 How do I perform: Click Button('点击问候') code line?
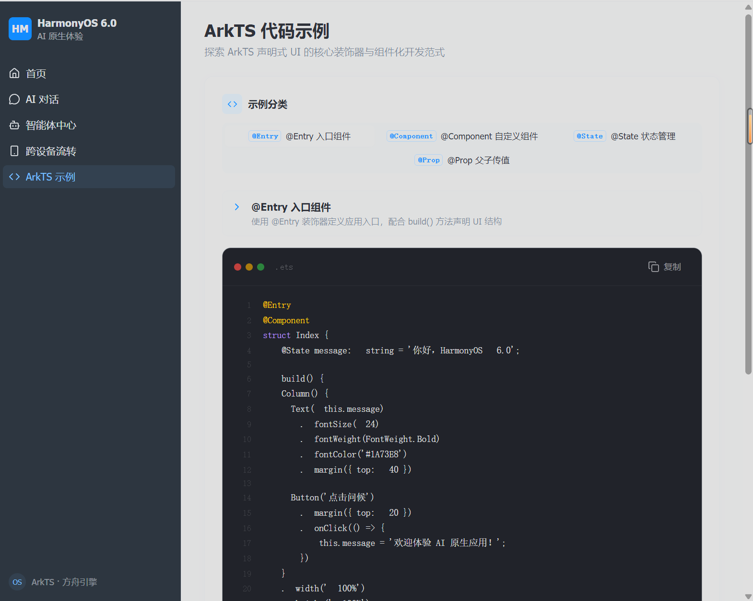pos(332,498)
